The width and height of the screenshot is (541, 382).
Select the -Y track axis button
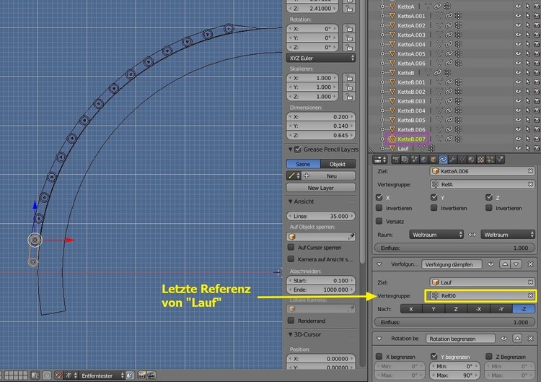coord(501,309)
